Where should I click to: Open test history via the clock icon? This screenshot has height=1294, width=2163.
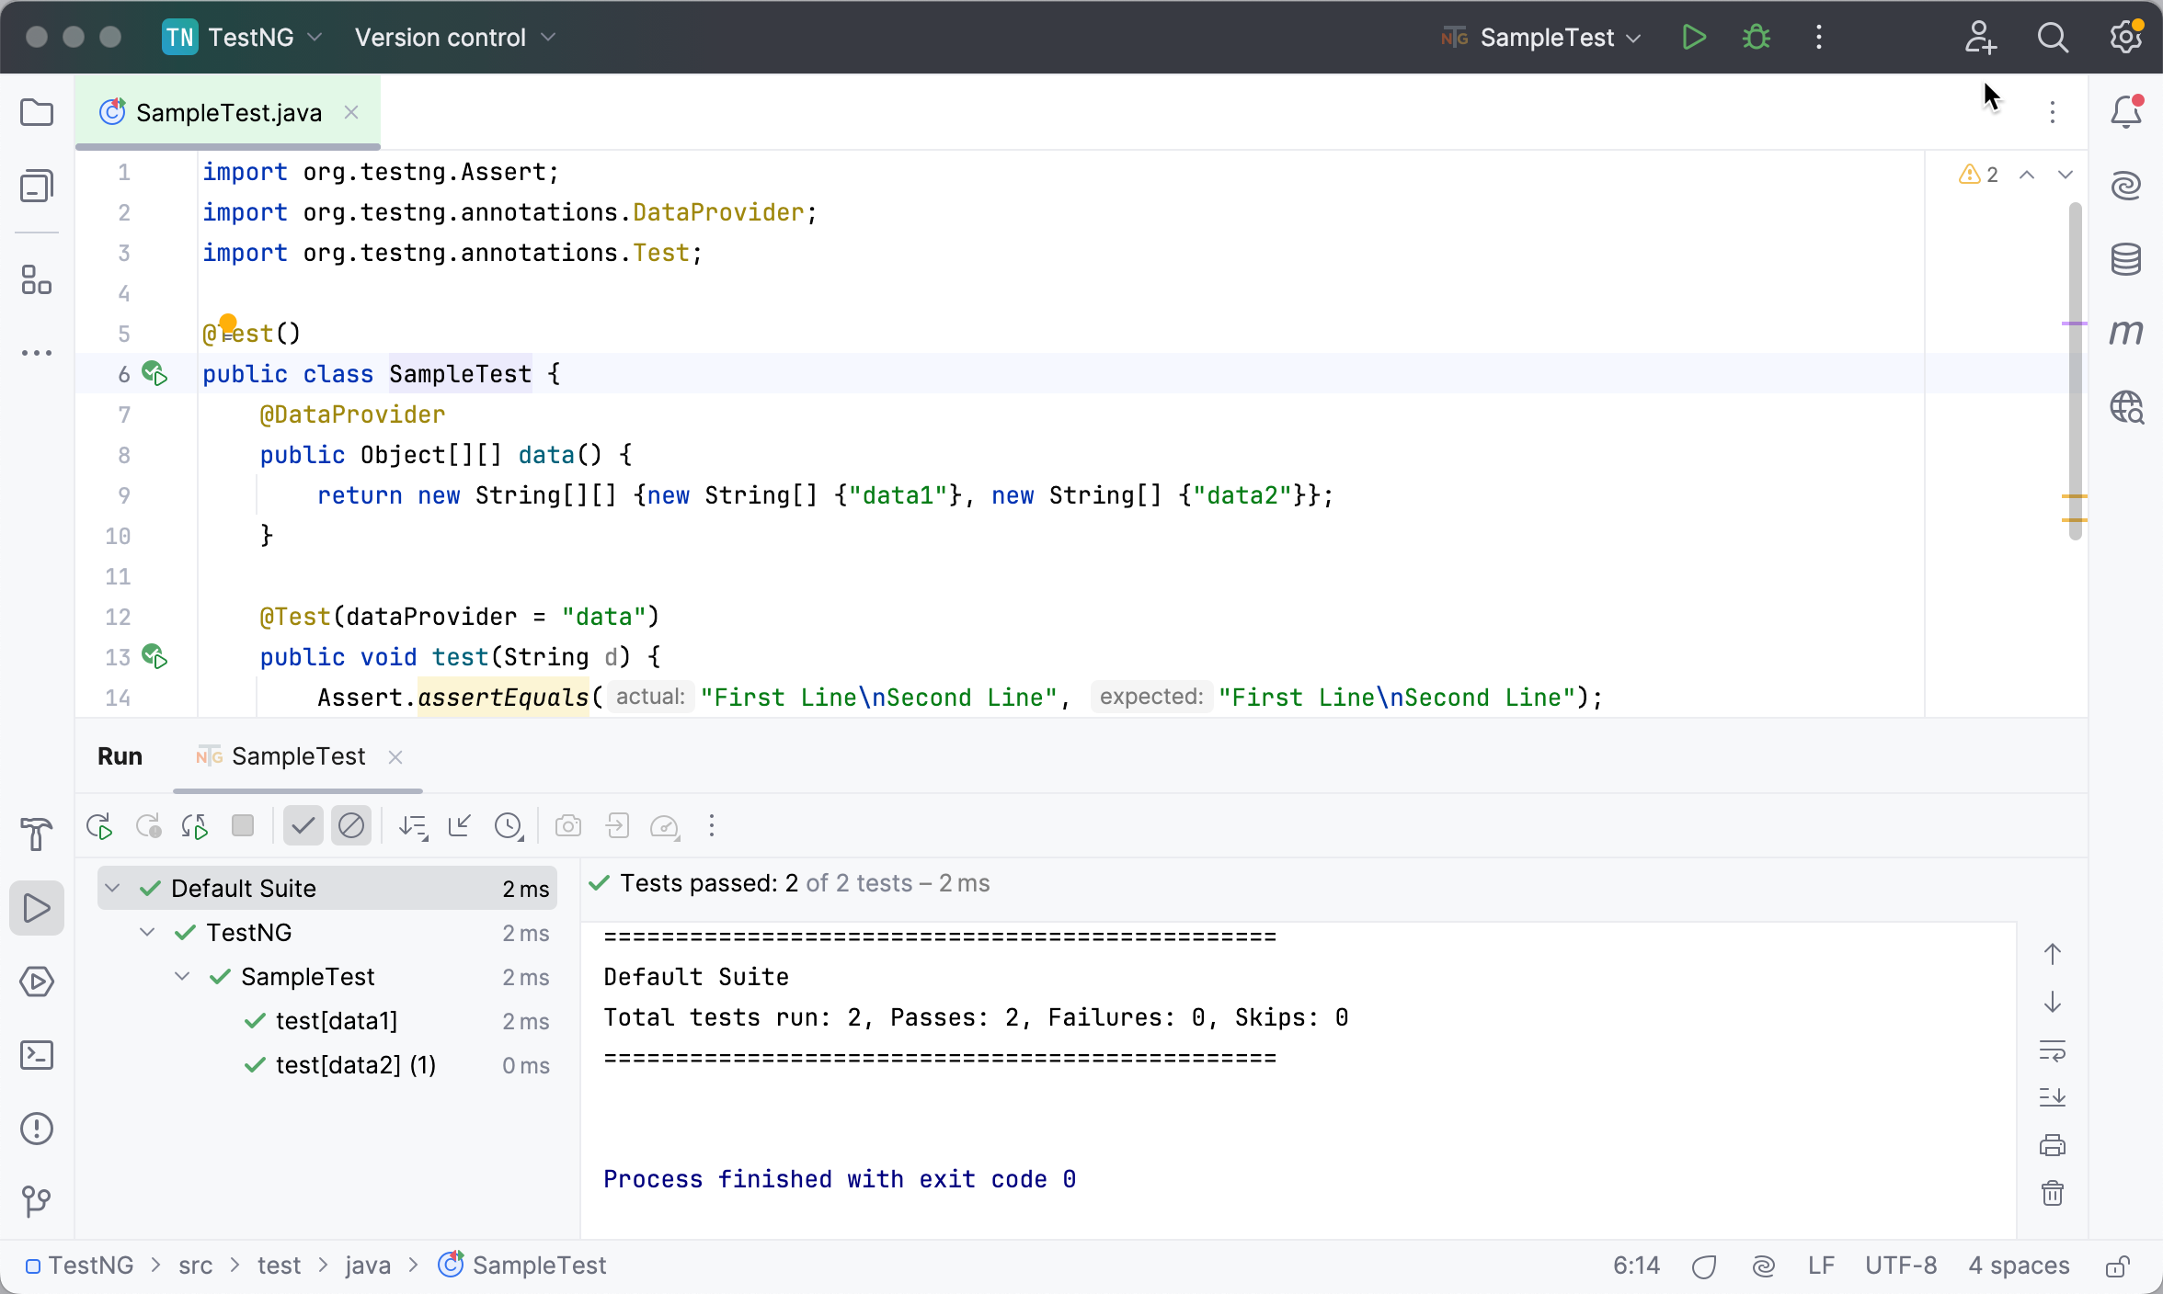(509, 825)
